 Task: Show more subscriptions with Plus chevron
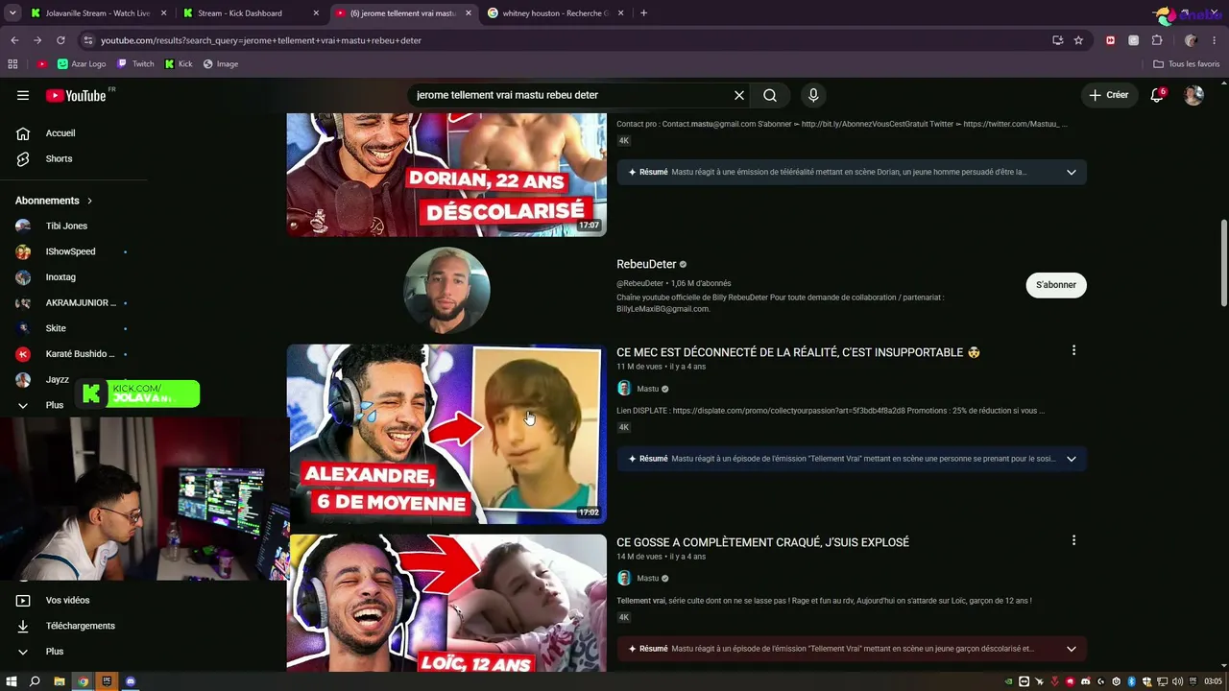[38, 405]
